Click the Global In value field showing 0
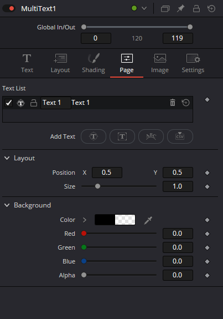The height and width of the screenshot is (319, 223). pyautogui.click(x=96, y=38)
